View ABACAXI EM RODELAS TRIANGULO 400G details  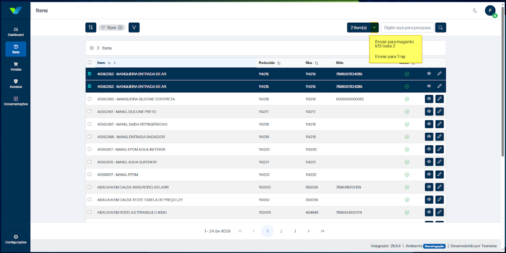[429, 212]
